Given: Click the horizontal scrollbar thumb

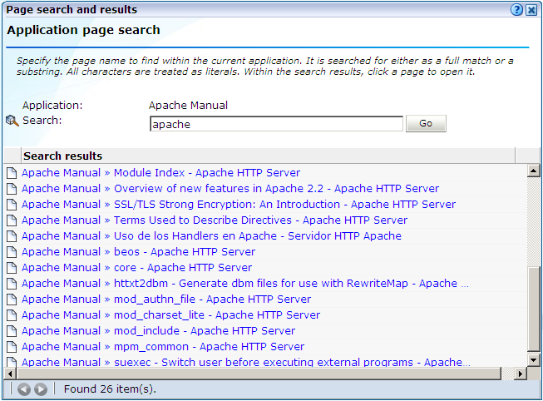Looking at the screenshot, I should [x=259, y=374].
